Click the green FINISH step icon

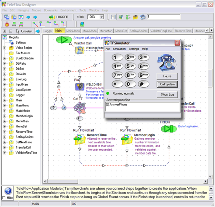pos(169,129)
